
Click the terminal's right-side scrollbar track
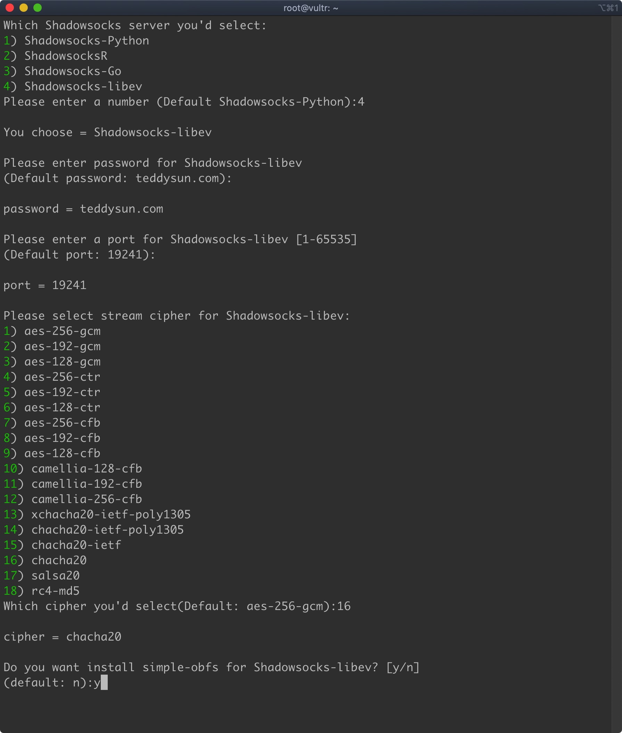coord(616,353)
